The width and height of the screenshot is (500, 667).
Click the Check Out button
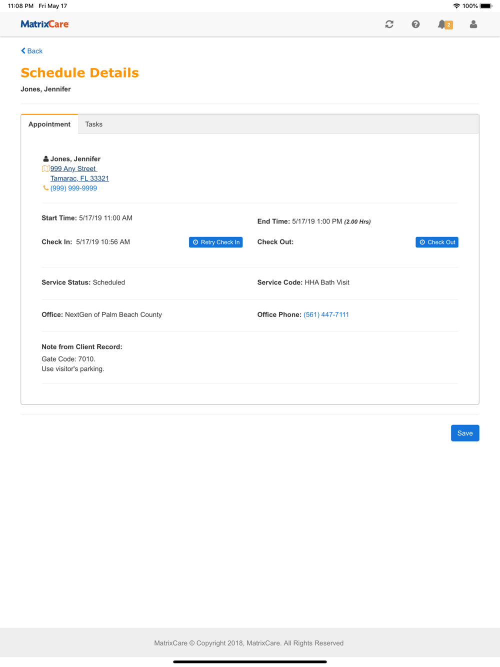click(x=437, y=242)
